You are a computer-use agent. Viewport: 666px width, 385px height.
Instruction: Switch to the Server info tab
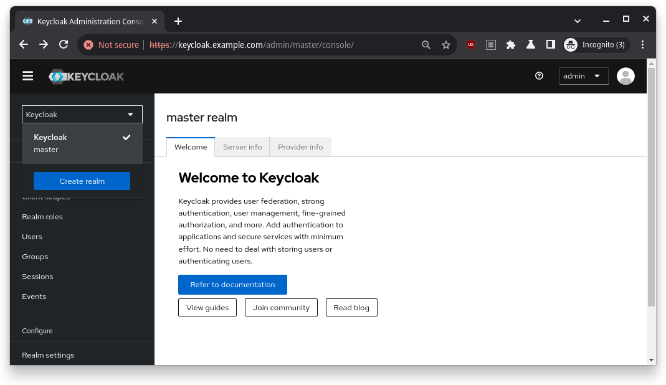point(242,147)
